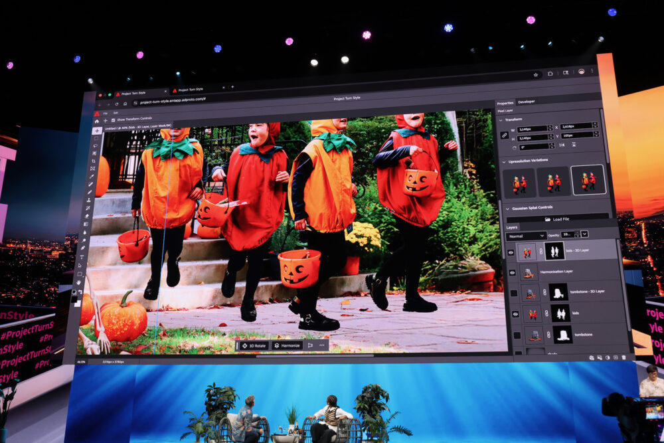The width and height of the screenshot is (664, 443).
Task: Click the browser extensions puzzle icon
Action: (x=550, y=74)
